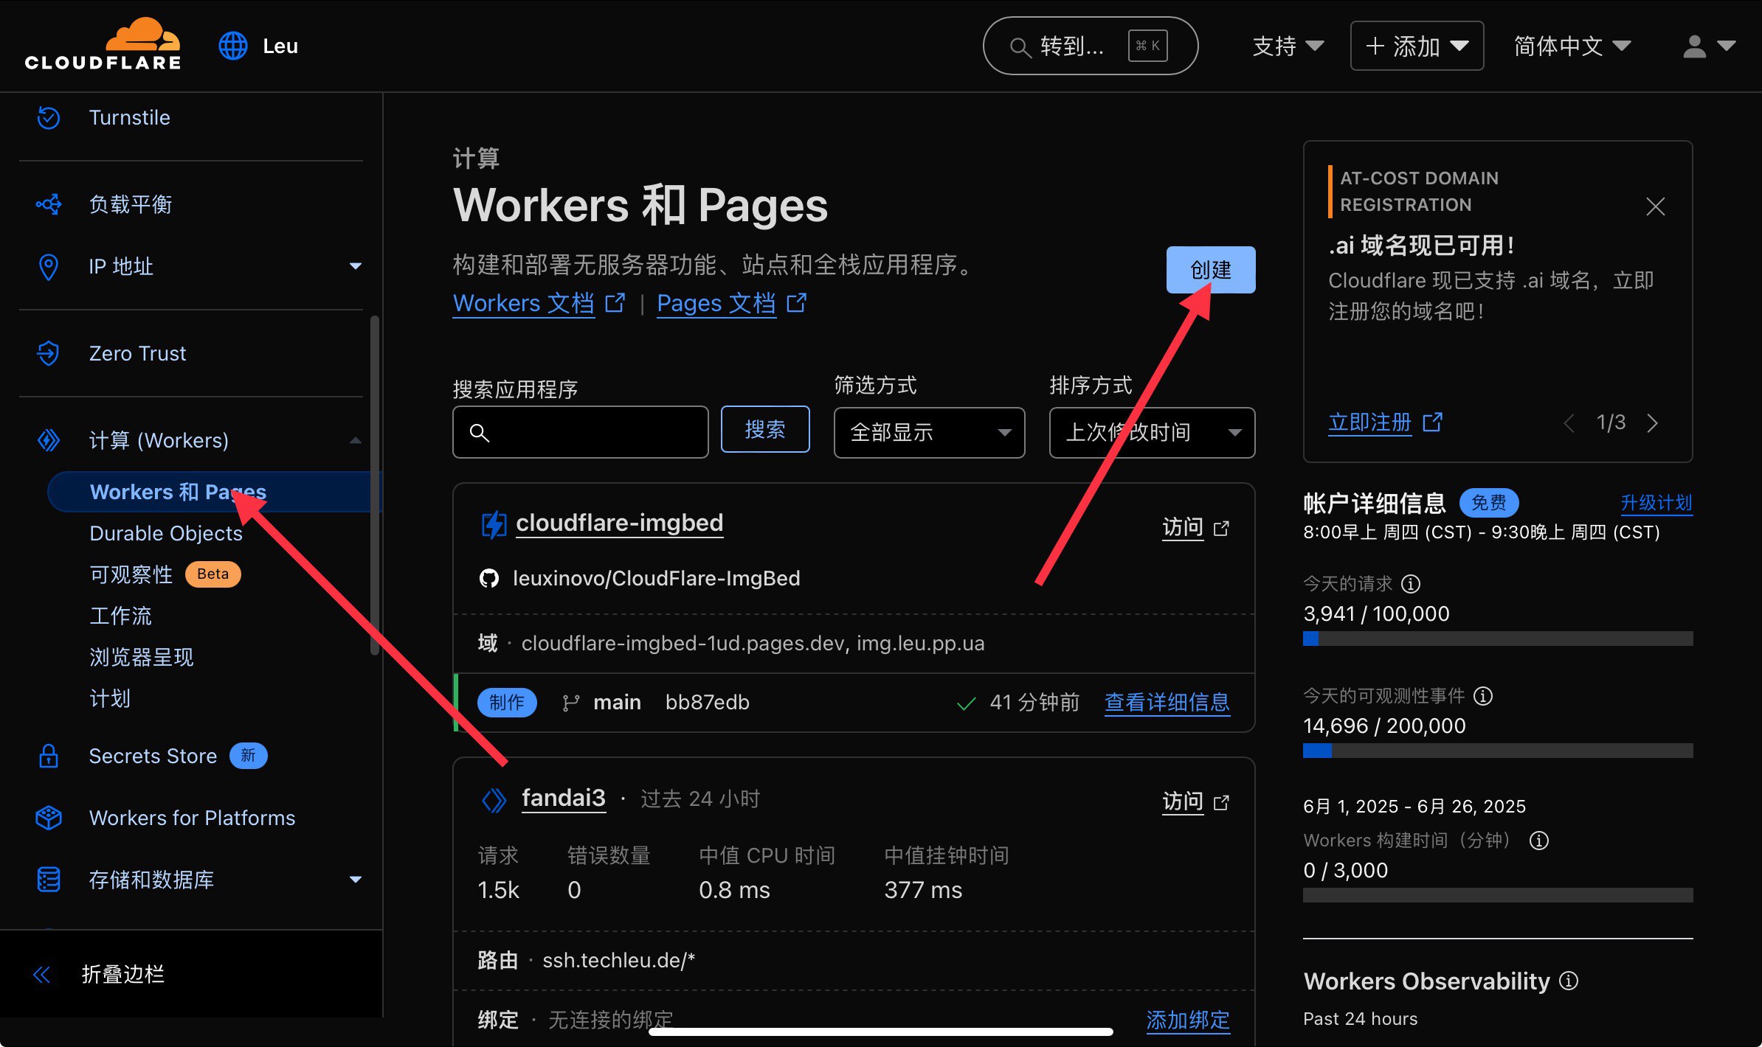Go to next promo card arrow
This screenshot has width=1762, height=1047.
tap(1653, 423)
